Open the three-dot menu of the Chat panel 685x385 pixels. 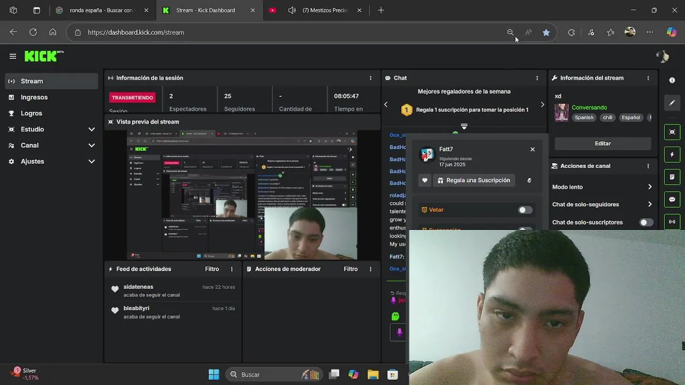click(537, 78)
